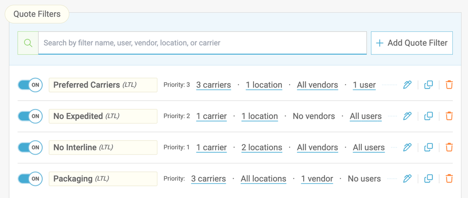Open 2 locations link in No Interline
Viewport: 468px width, 198px height.
tap(261, 147)
